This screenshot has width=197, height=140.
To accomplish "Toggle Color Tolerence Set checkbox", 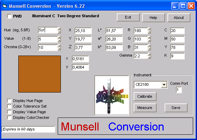I will point(9,106).
